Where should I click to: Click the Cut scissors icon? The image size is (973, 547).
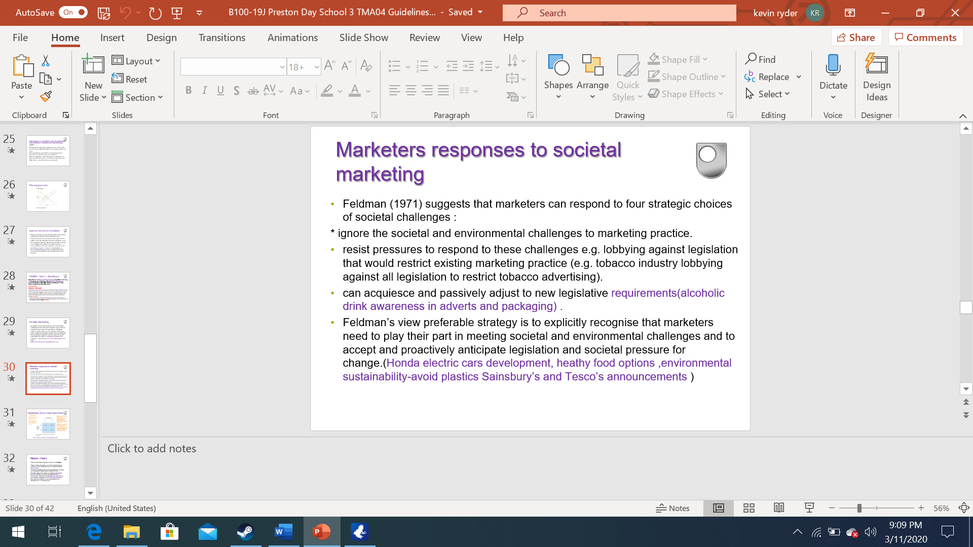[x=46, y=61]
